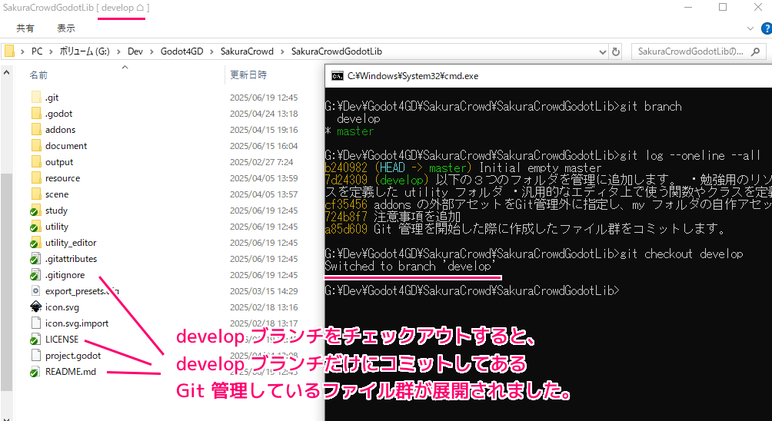Select the addons folder icon

(x=35, y=130)
